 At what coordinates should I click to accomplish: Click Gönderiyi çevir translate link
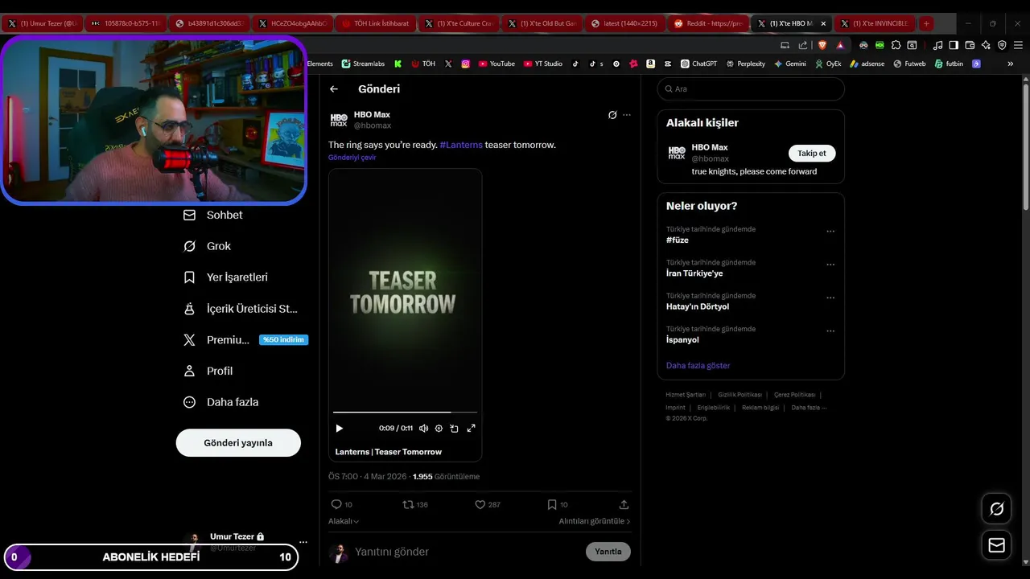click(x=352, y=158)
